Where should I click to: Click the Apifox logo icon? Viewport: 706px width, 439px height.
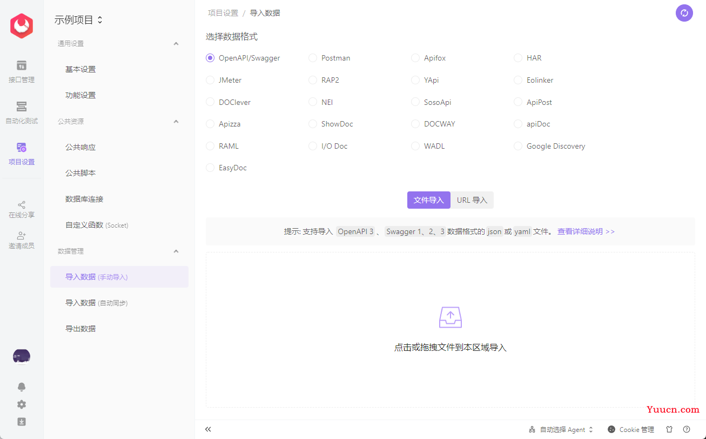pyautogui.click(x=22, y=26)
